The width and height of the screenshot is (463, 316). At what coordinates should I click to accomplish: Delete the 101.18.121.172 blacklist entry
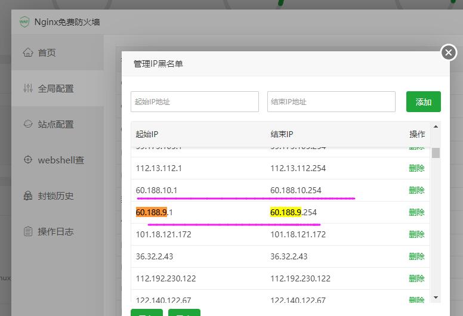416,234
